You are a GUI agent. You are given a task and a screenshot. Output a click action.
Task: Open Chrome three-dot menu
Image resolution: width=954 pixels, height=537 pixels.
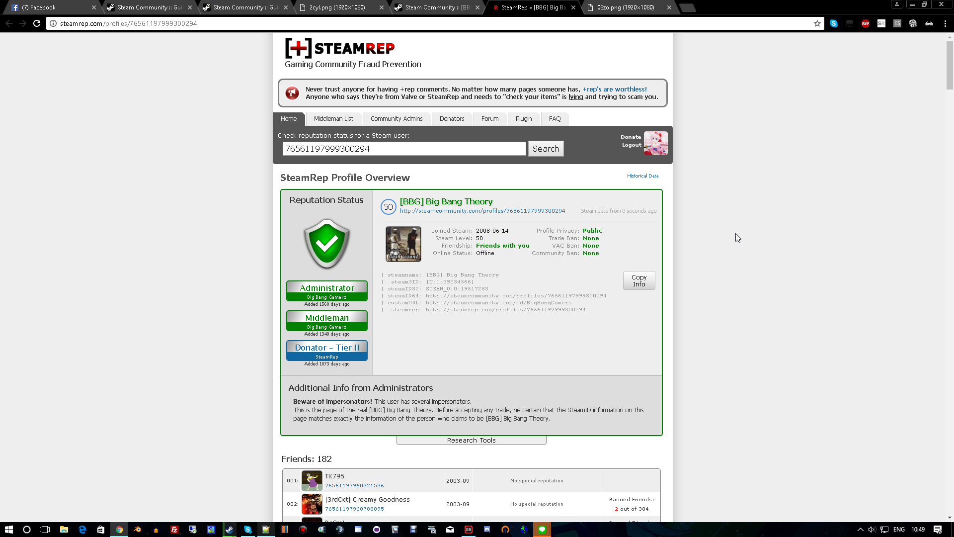pos(945,23)
